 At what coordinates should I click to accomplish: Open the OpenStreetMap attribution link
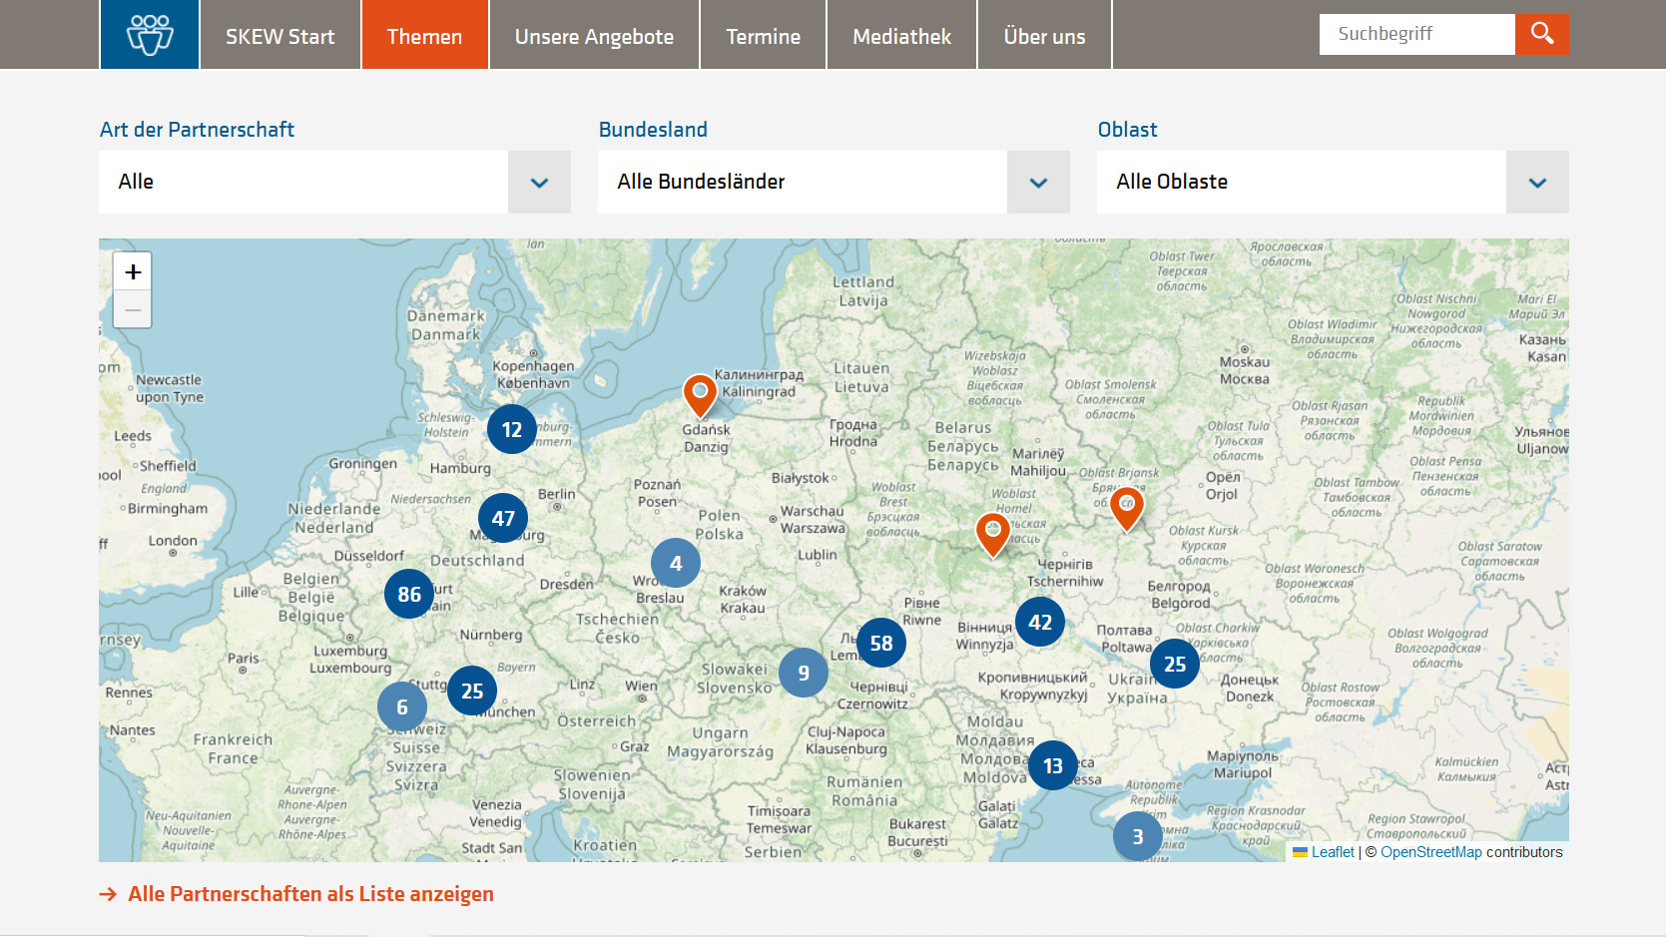coord(1431,852)
